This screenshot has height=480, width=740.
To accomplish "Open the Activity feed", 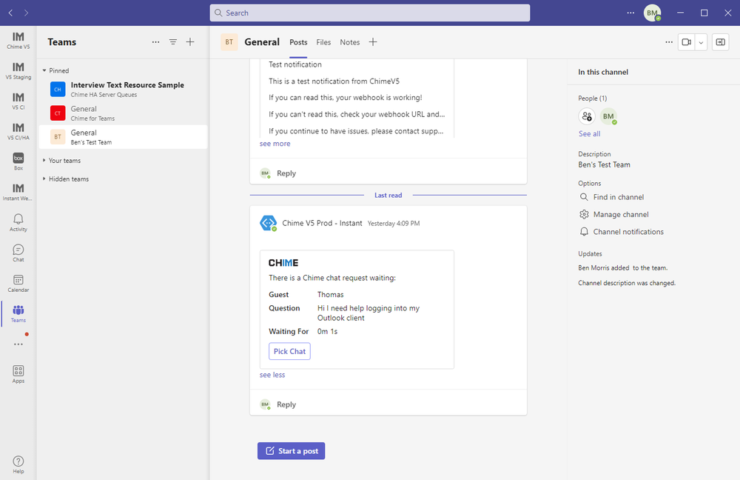I will (x=18, y=222).
